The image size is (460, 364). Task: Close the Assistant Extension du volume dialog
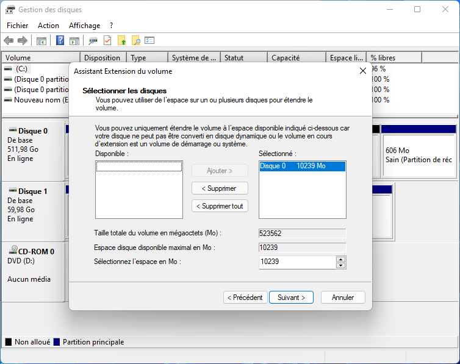[x=363, y=71]
